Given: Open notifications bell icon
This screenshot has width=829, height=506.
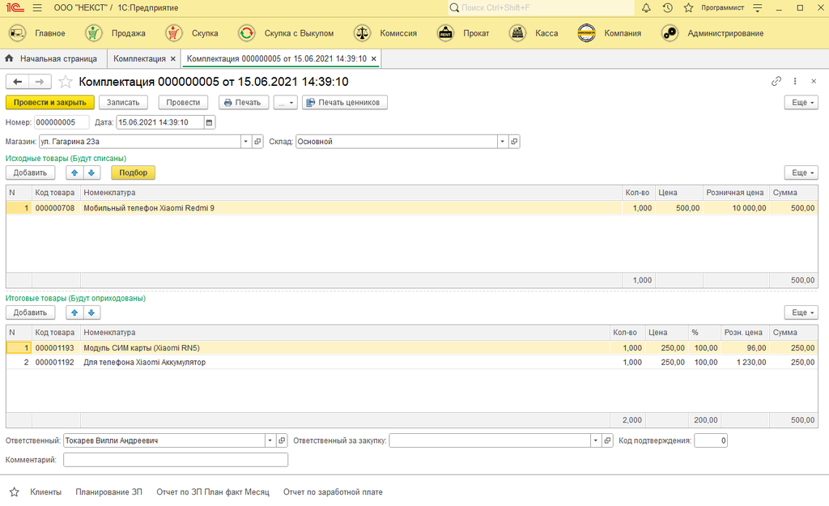Looking at the screenshot, I should pyautogui.click(x=646, y=8).
